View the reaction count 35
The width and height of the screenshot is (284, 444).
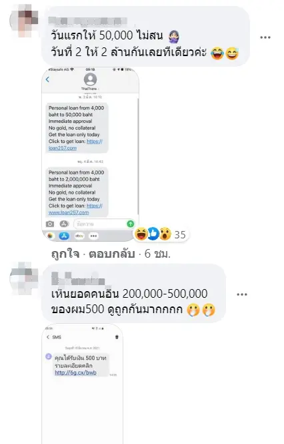180,235
